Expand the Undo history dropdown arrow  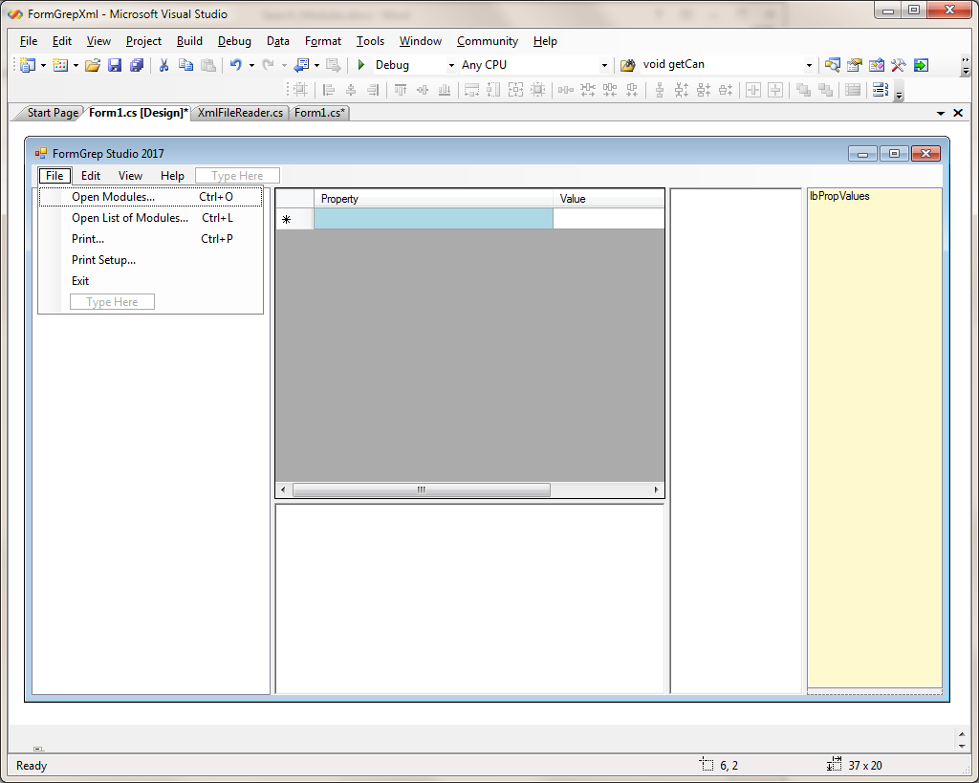[251, 65]
